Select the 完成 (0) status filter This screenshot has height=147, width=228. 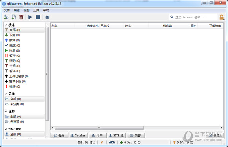pos(24,45)
